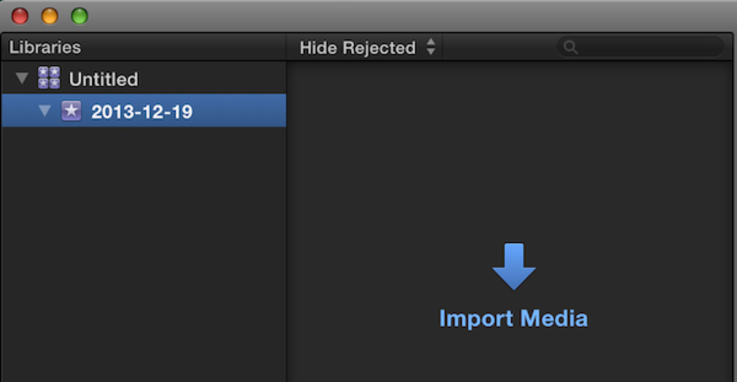Click the empty area below the event list
Image resolution: width=737 pixels, height=382 pixels.
point(144,245)
